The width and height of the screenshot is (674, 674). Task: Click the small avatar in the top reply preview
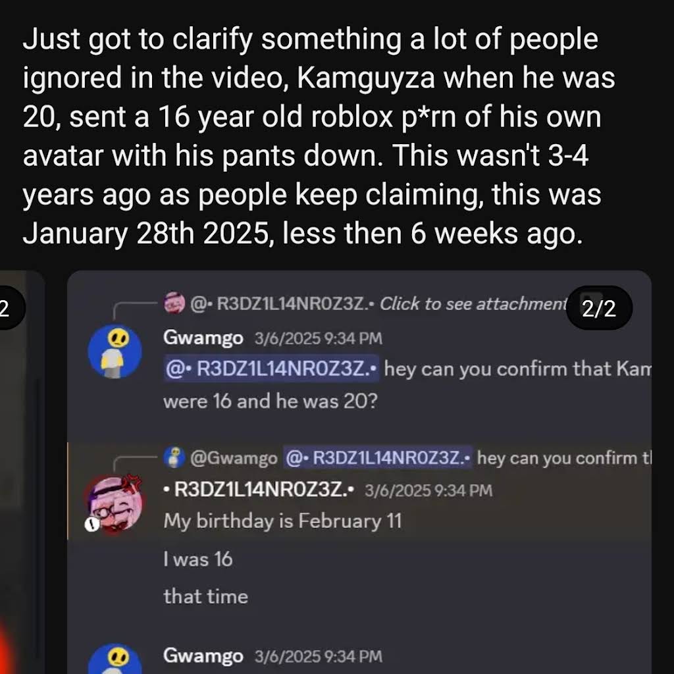click(x=173, y=303)
